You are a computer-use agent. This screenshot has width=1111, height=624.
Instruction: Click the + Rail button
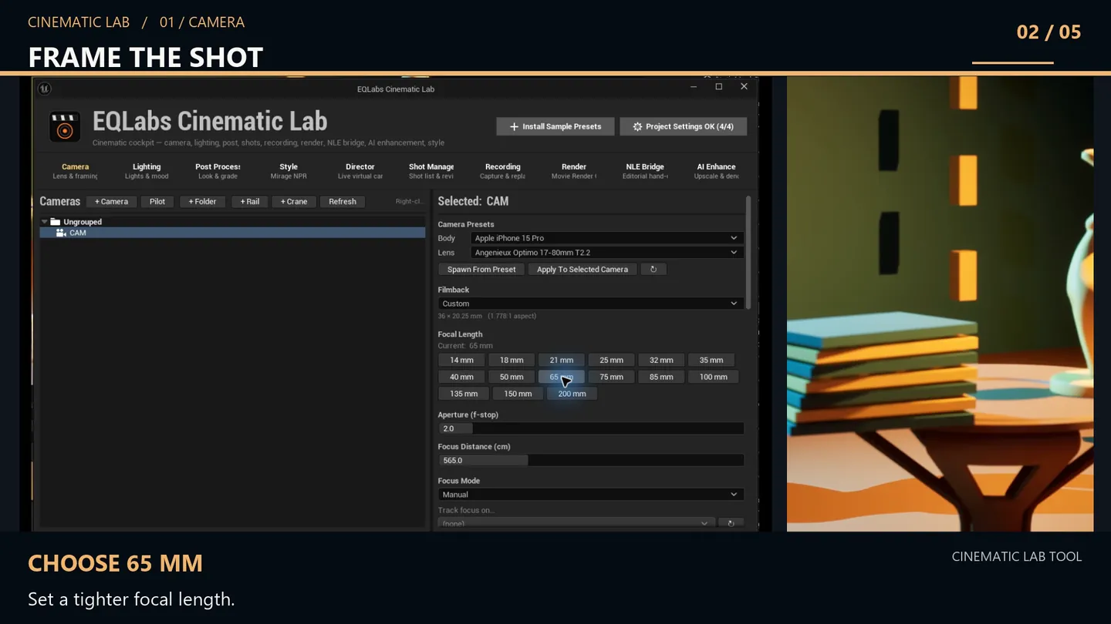(x=250, y=202)
